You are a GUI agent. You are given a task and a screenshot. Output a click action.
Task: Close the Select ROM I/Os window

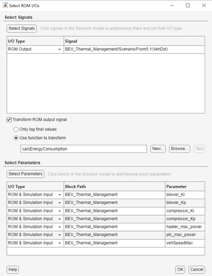pos(204,5)
